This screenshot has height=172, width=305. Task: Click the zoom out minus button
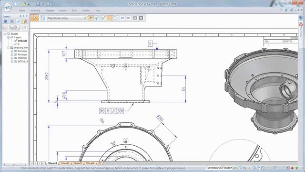pyautogui.click(x=263, y=168)
